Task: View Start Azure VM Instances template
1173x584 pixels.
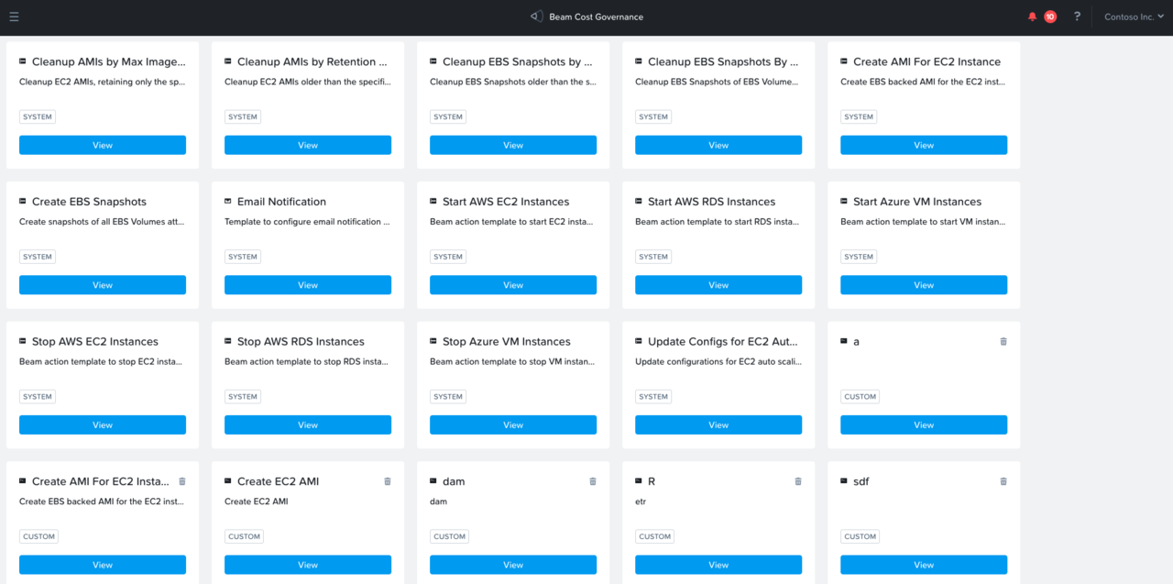Action: [x=924, y=285]
